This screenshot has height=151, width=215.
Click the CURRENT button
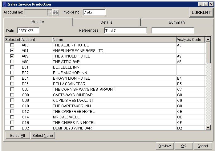click(x=201, y=13)
